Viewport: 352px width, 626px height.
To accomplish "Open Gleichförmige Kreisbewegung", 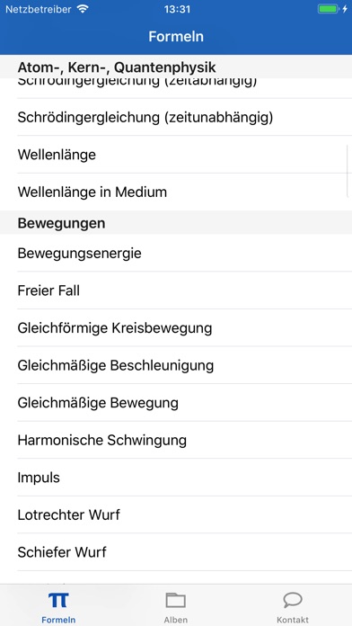I will (x=176, y=327).
